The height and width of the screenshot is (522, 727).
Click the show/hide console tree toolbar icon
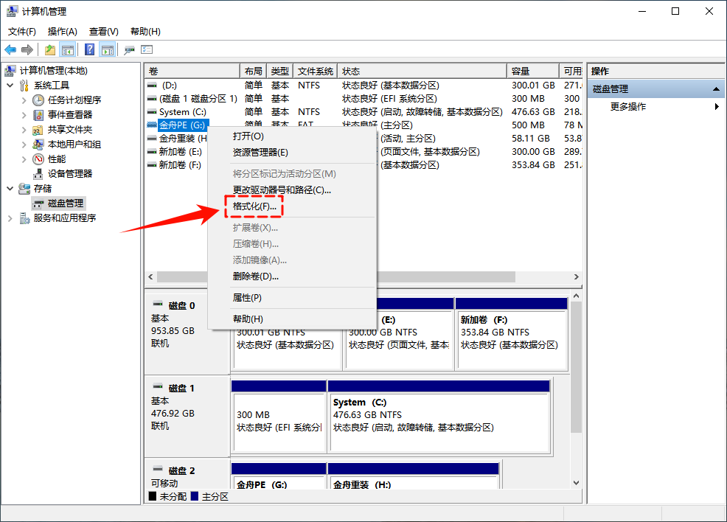[x=66, y=49]
